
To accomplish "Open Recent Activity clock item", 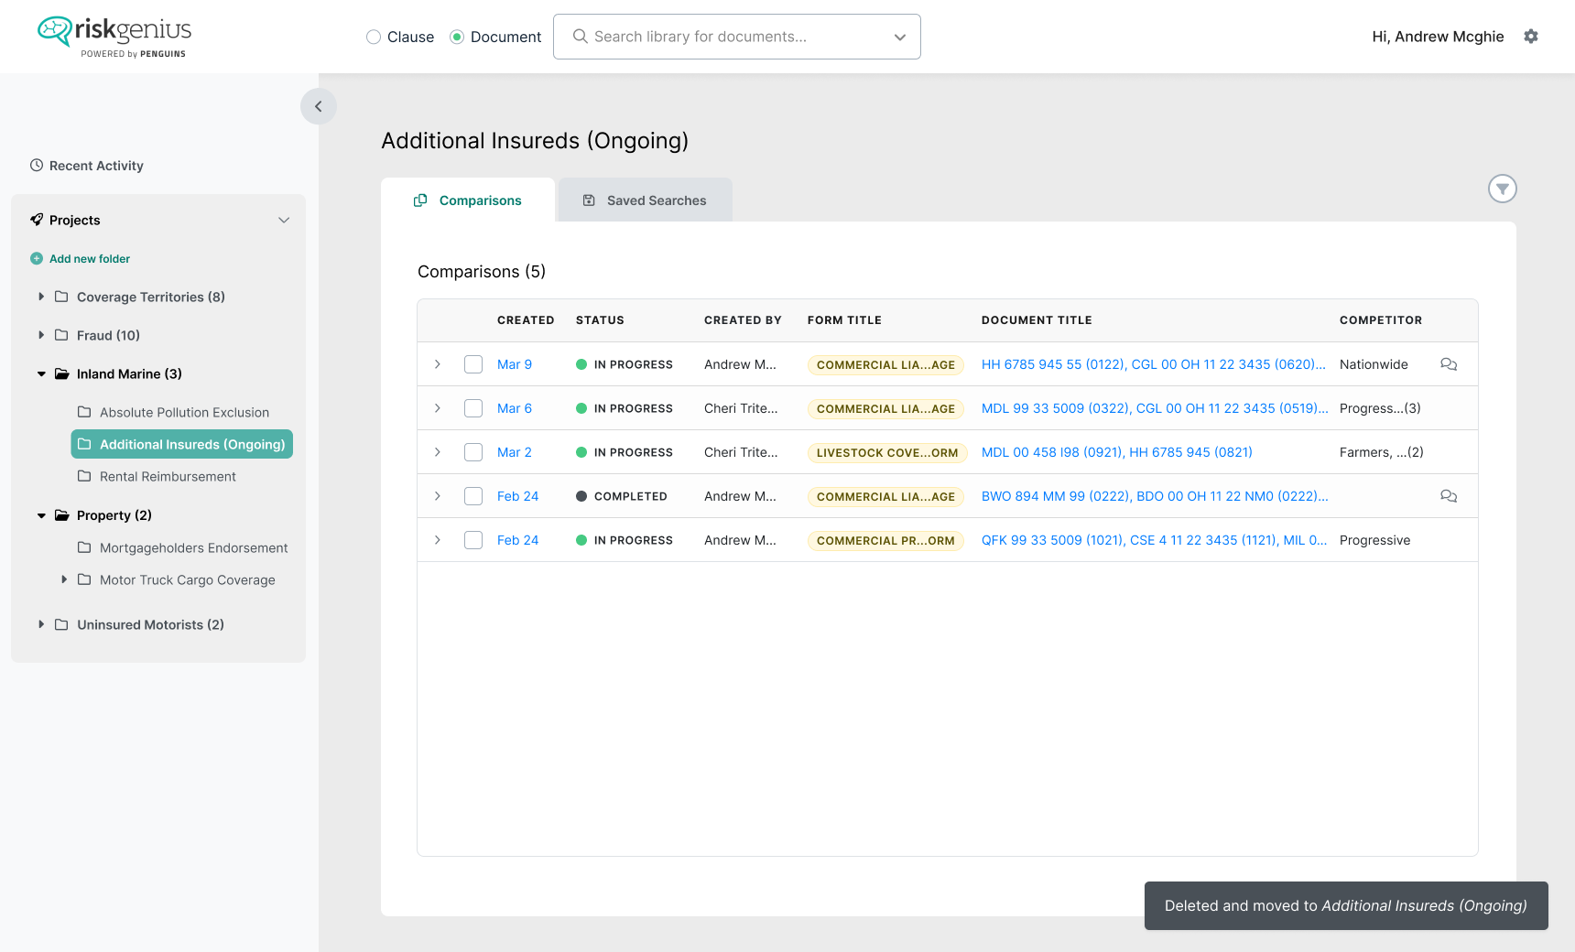I will tap(87, 166).
